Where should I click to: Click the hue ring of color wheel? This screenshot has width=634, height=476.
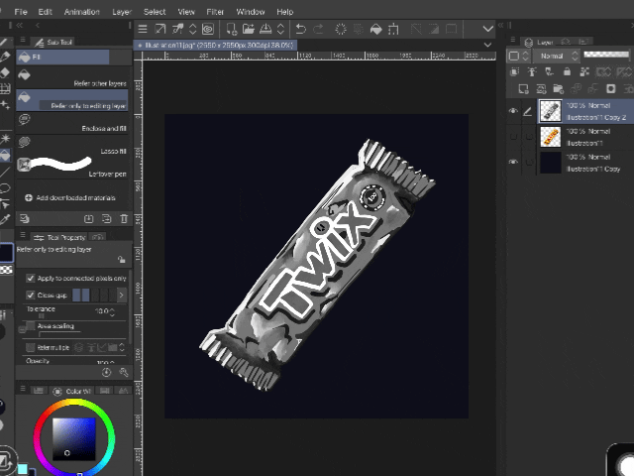pos(74,403)
